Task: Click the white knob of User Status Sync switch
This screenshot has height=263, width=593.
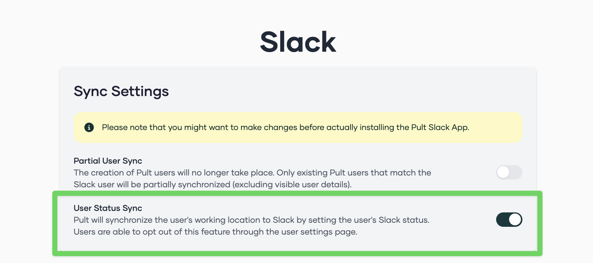Action: point(515,219)
